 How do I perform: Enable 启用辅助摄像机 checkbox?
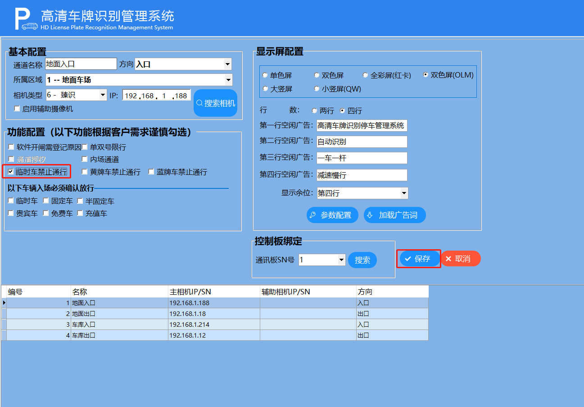tap(17, 109)
